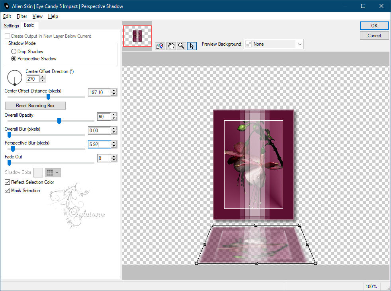Click the Cancel button
Image resolution: width=391 pixels, height=291 pixels.
pyautogui.click(x=374, y=36)
